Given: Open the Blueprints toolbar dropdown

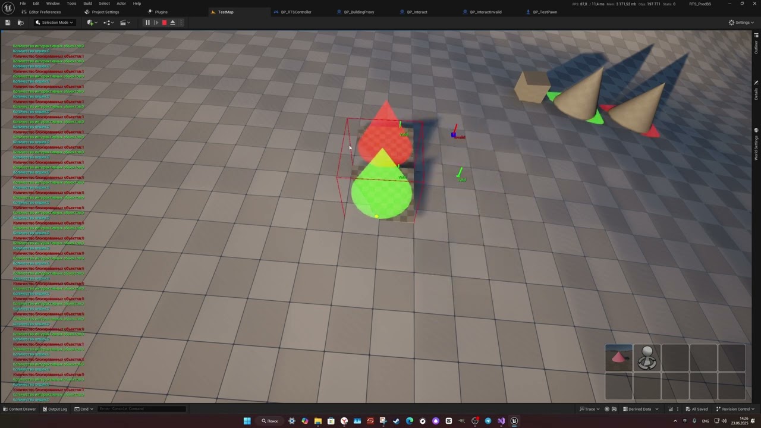Looking at the screenshot, I should 108,23.
